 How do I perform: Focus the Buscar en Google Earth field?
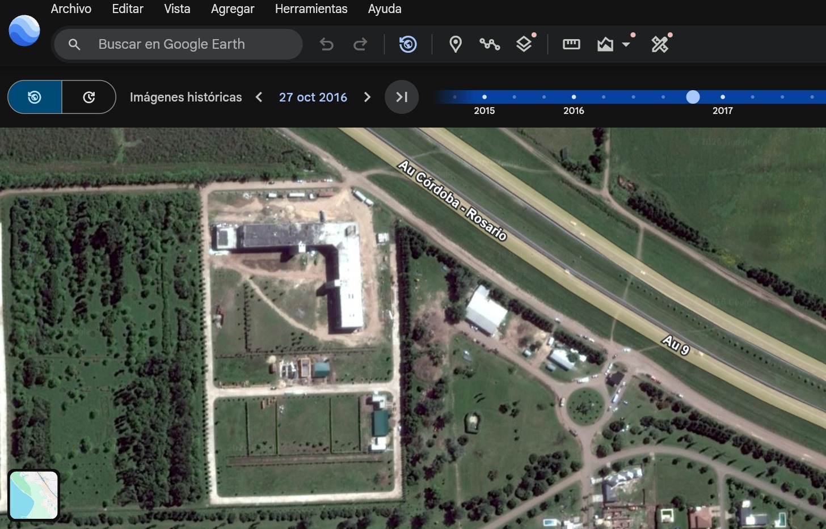178,44
